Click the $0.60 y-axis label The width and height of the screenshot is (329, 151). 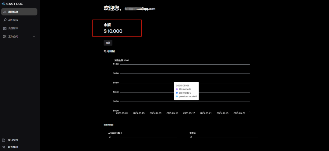coord(116,83)
